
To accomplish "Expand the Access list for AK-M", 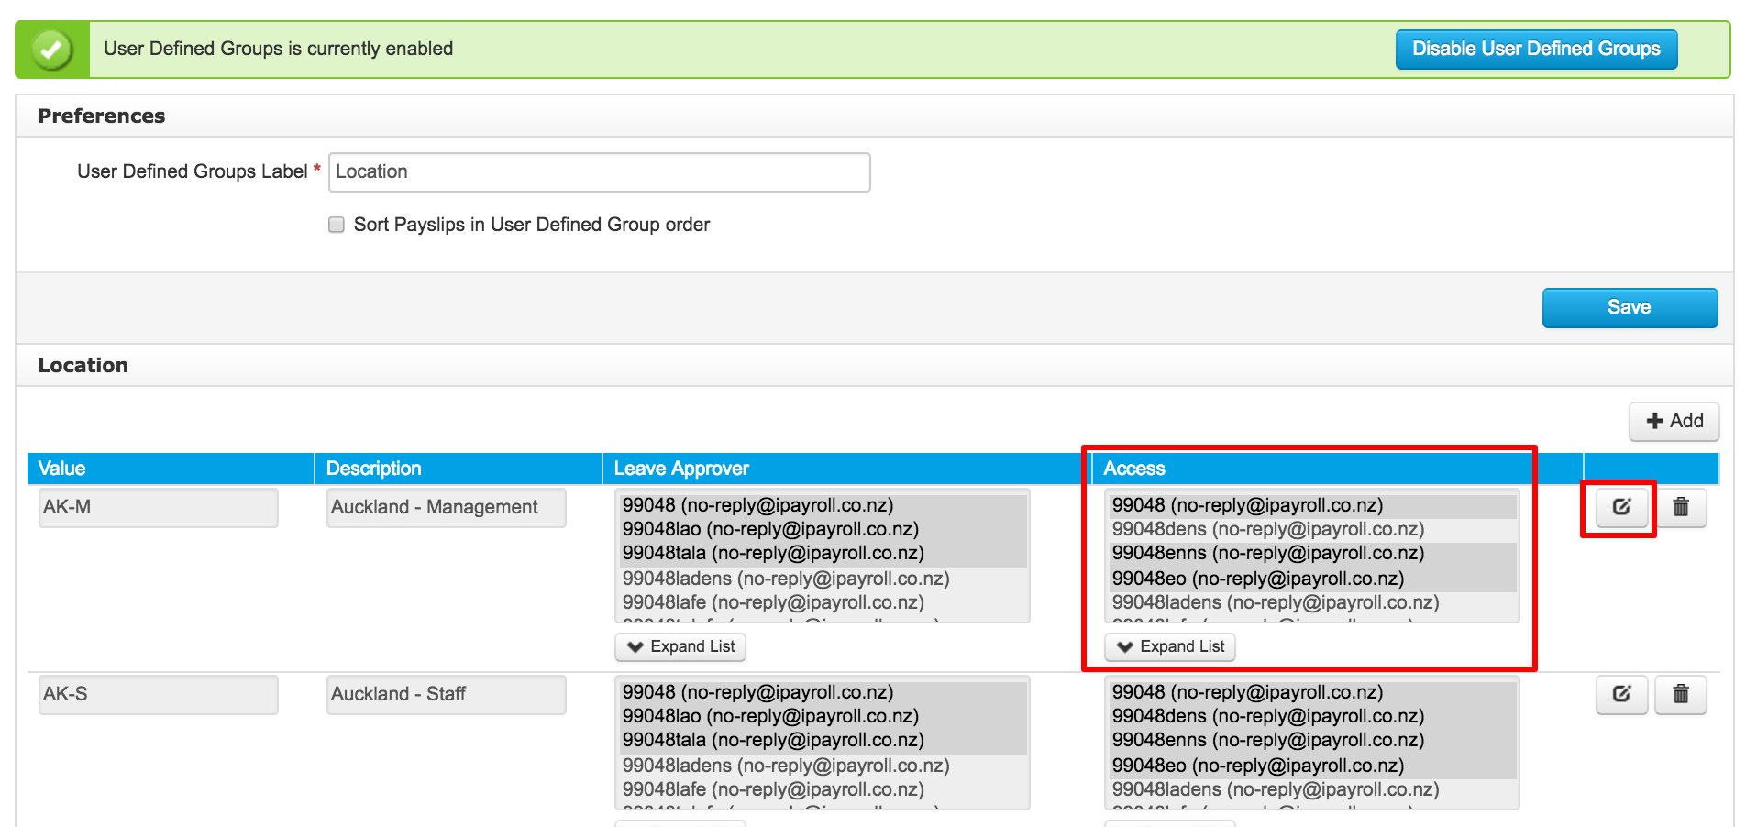I will (1170, 647).
